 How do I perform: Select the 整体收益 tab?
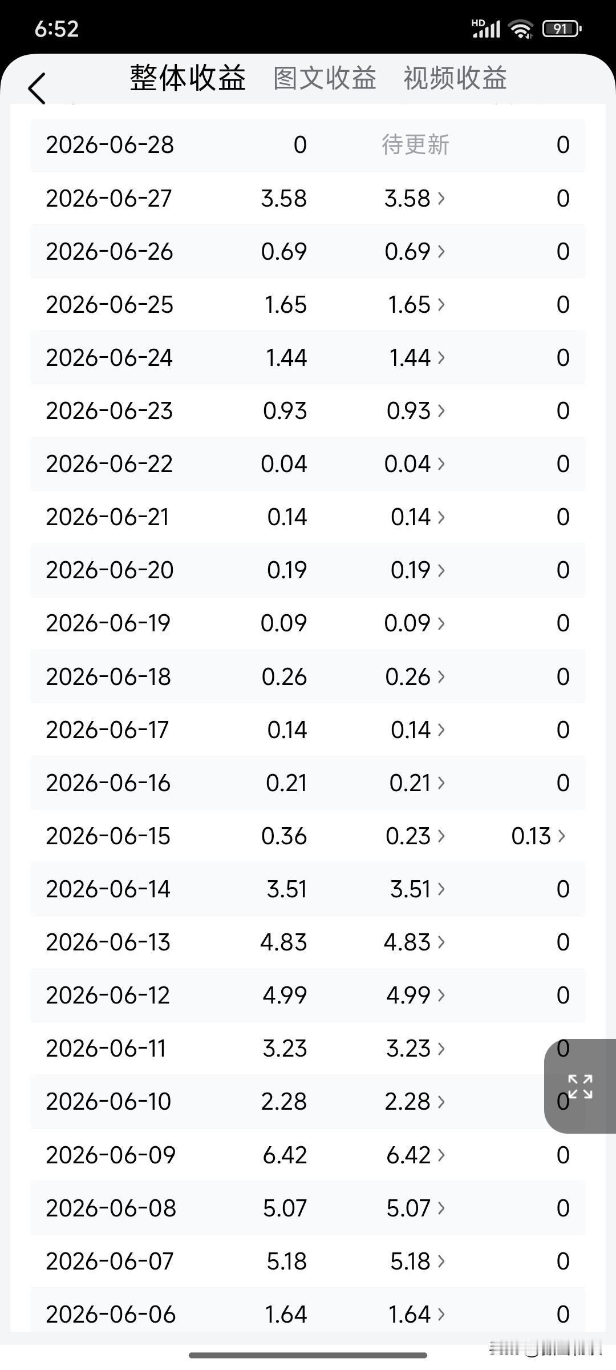188,78
